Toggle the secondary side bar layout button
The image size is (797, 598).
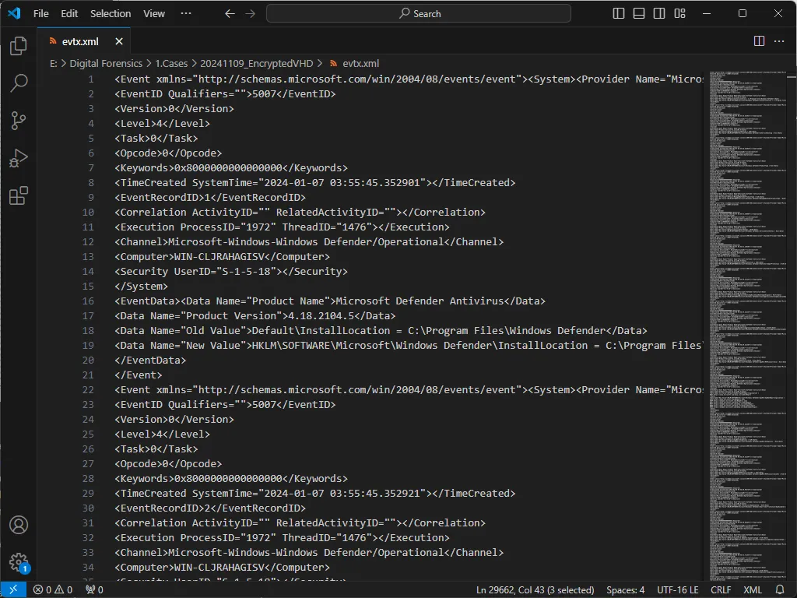(659, 13)
